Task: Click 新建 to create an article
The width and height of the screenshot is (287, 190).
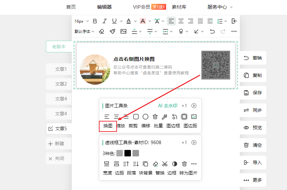Action: click(x=59, y=143)
